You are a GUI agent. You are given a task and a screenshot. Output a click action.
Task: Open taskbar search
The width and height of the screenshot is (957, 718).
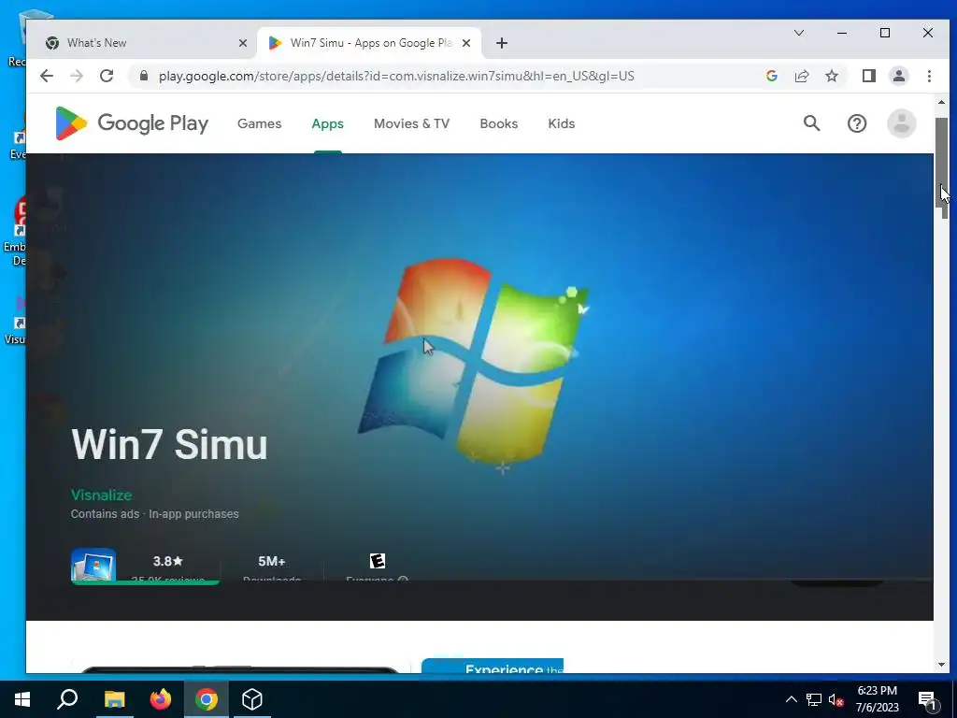pyautogui.click(x=67, y=699)
